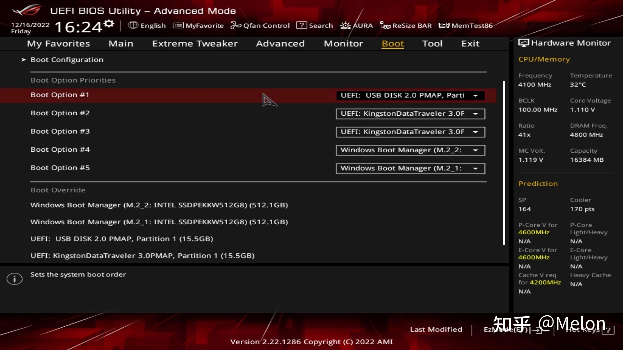Click the globe language icon

(x=133, y=25)
